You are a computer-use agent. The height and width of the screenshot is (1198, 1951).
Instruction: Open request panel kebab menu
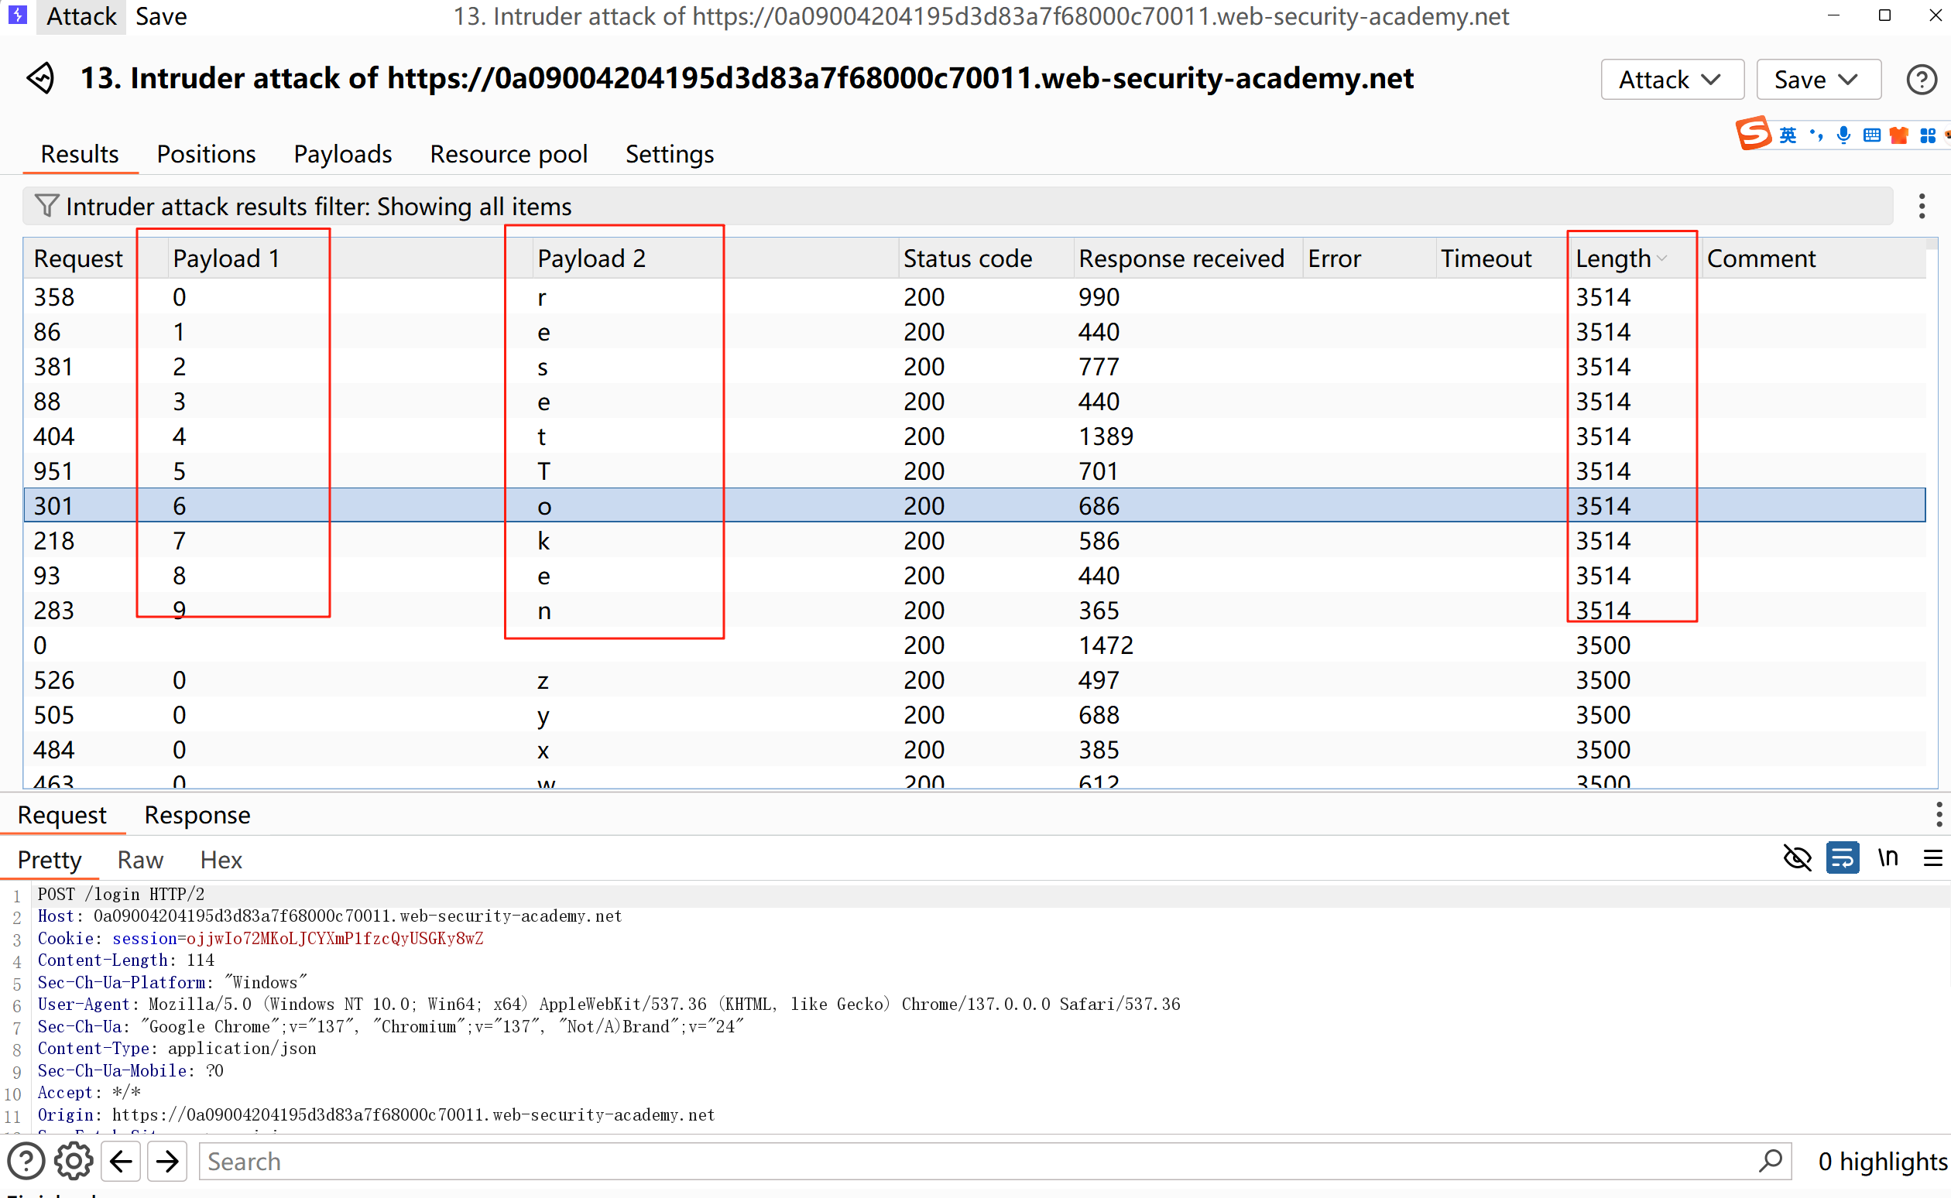coord(1938,814)
